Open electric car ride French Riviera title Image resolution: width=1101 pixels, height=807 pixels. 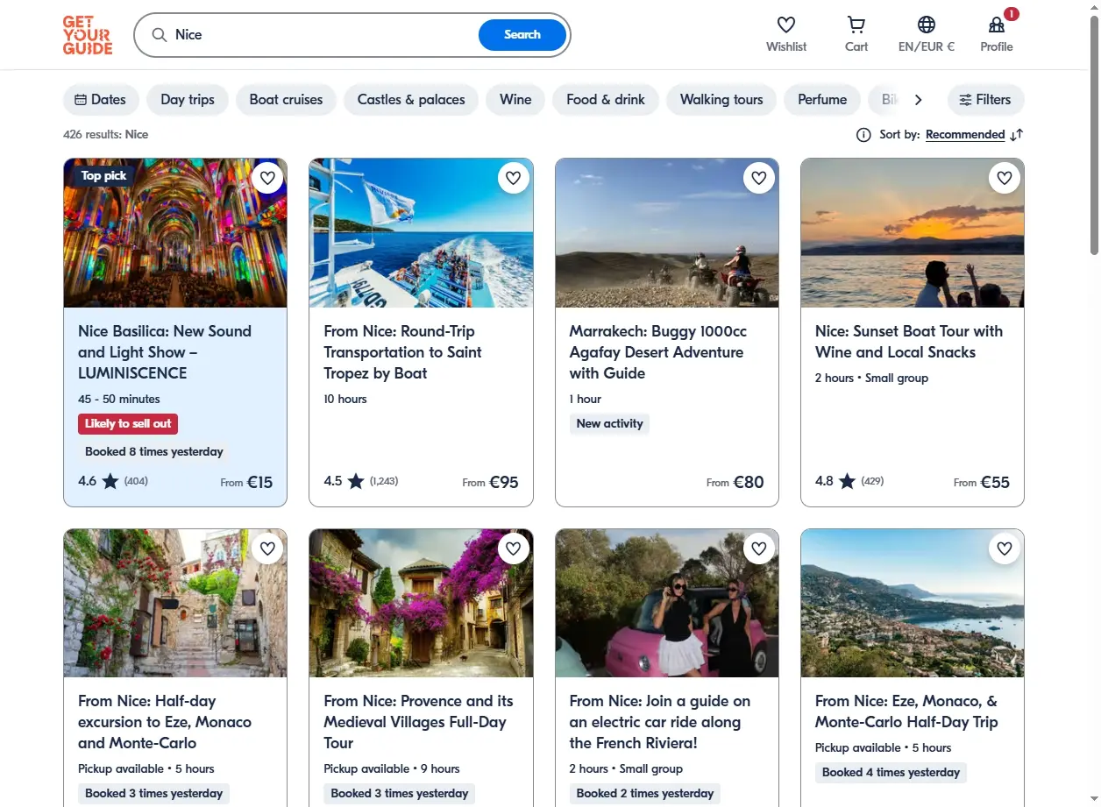[660, 722]
